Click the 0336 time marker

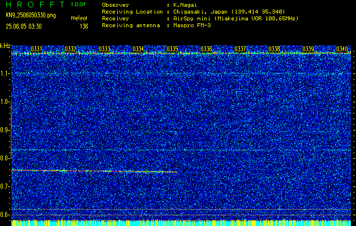[206, 49]
